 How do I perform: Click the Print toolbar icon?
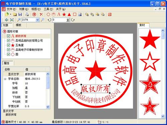(x=27, y=14)
